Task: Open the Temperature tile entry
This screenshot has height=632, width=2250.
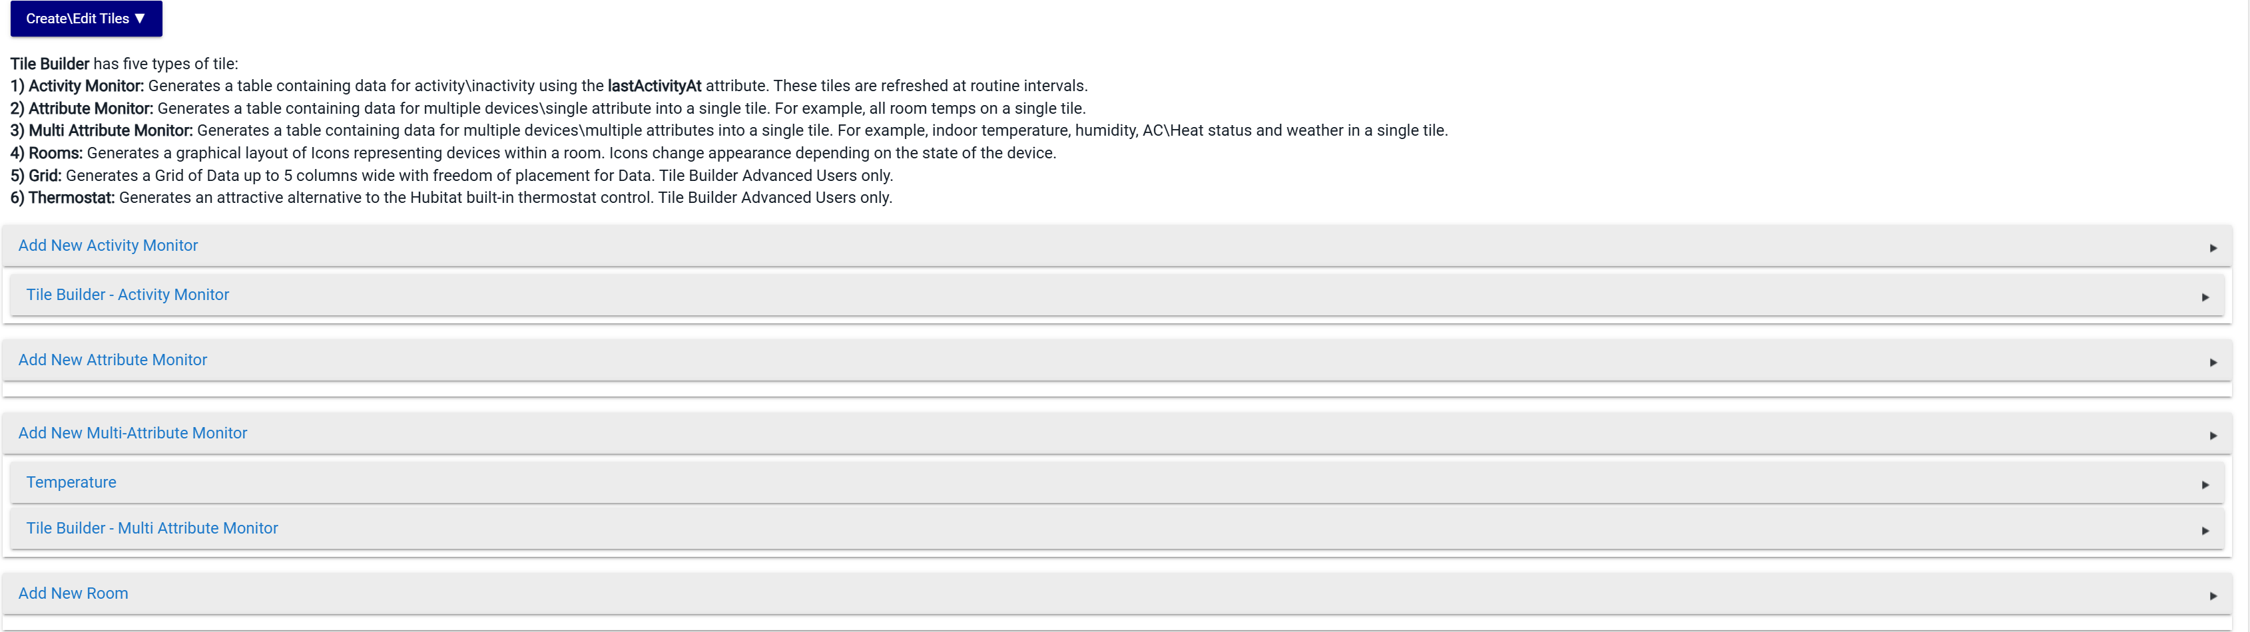Action: point(72,482)
